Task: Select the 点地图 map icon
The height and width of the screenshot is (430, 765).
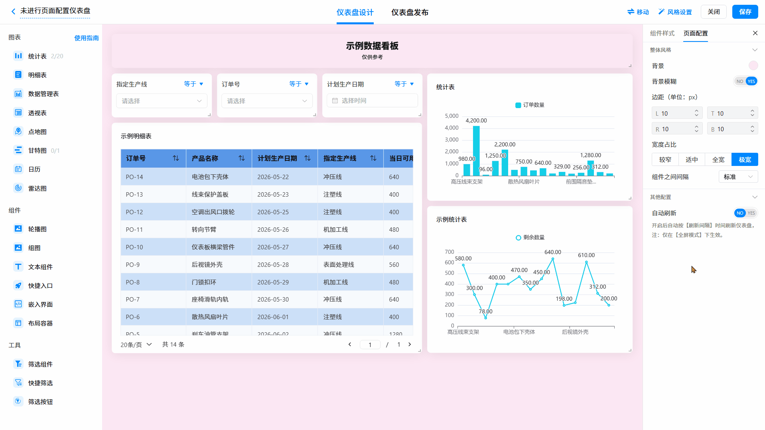Action: click(x=18, y=131)
